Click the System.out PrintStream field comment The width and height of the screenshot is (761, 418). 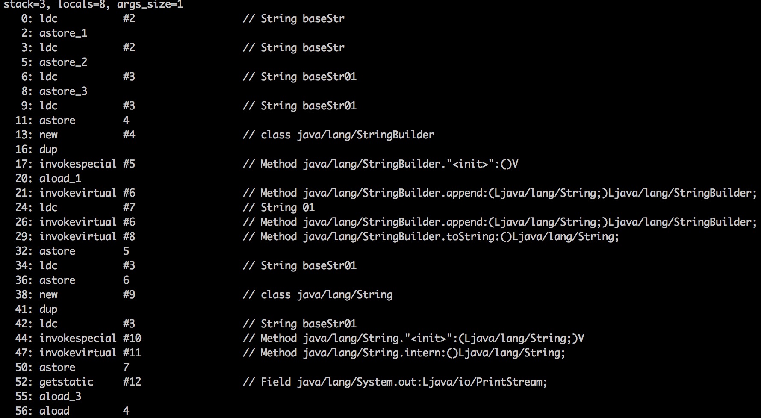coord(395,382)
